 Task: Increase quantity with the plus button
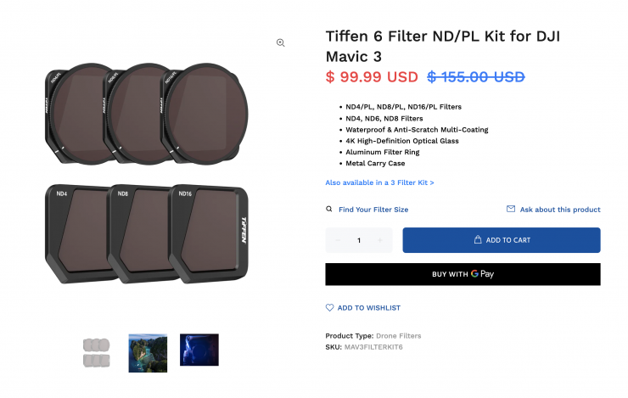click(379, 240)
